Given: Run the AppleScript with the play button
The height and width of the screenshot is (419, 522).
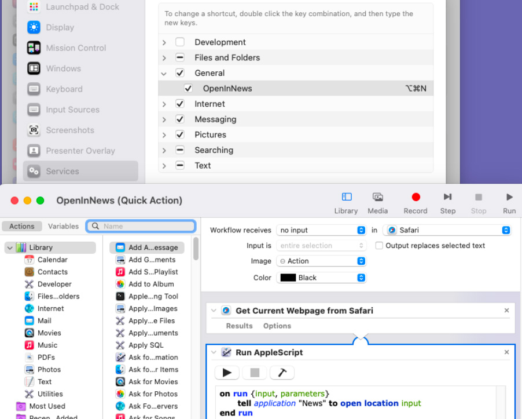Looking at the screenshot, I should 227,372.
